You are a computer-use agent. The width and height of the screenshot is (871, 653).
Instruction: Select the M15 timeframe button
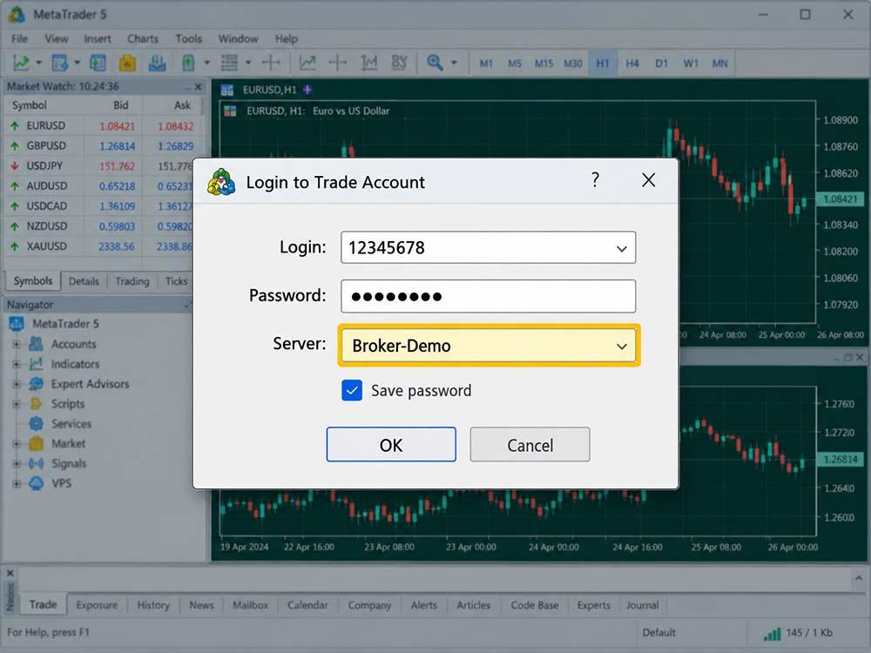(544, 64)
